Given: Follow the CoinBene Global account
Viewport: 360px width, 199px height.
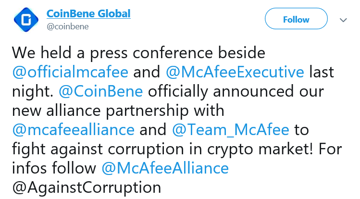Looking at the screenshot, I should point(296,19).
